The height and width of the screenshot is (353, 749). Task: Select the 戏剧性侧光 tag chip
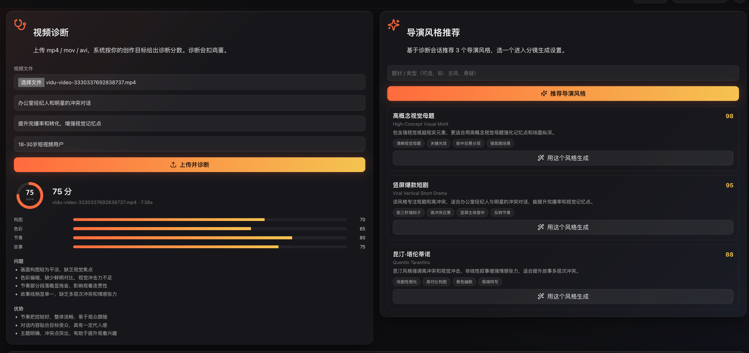(406, 282)
